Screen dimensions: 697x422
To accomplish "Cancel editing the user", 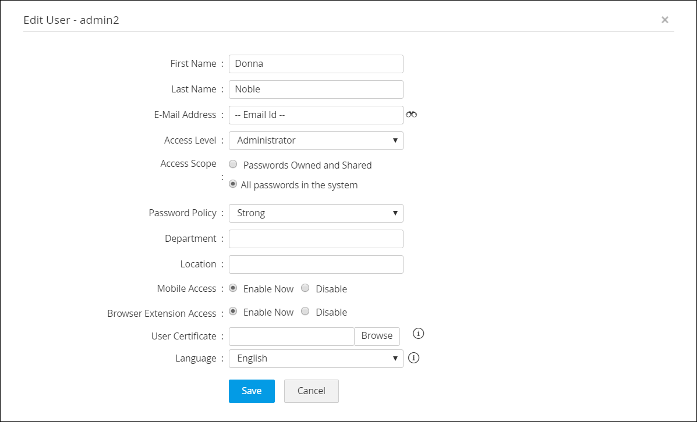I will click(311, 391).
